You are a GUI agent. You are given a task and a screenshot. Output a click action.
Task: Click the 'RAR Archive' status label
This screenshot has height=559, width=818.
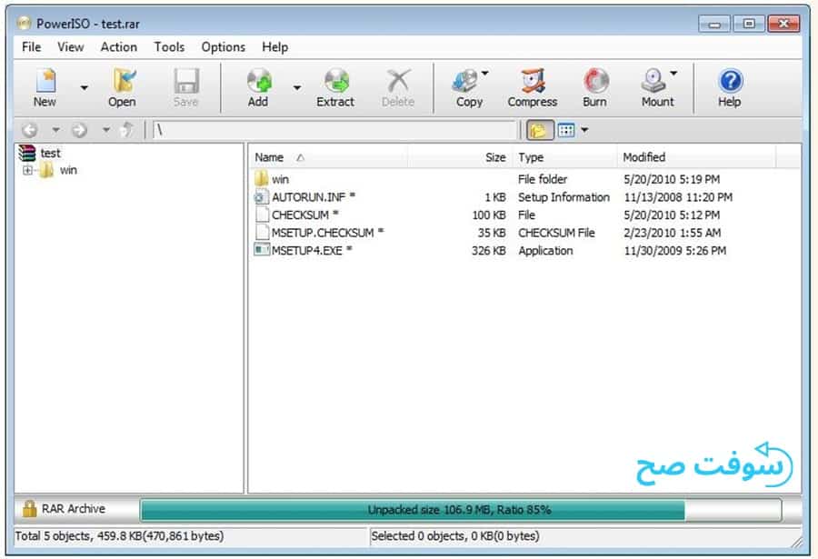point(74,509)
